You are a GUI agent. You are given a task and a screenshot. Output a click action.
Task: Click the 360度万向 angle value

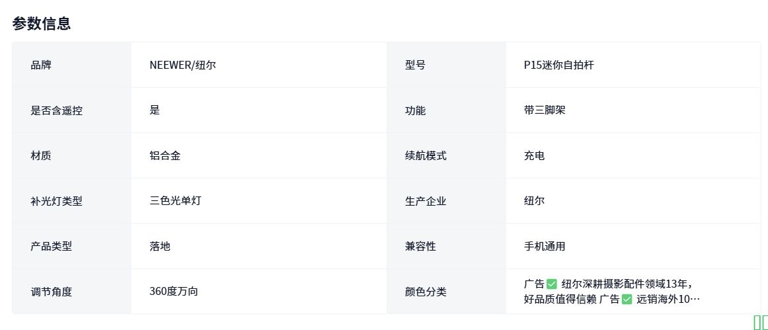point(174,291)
